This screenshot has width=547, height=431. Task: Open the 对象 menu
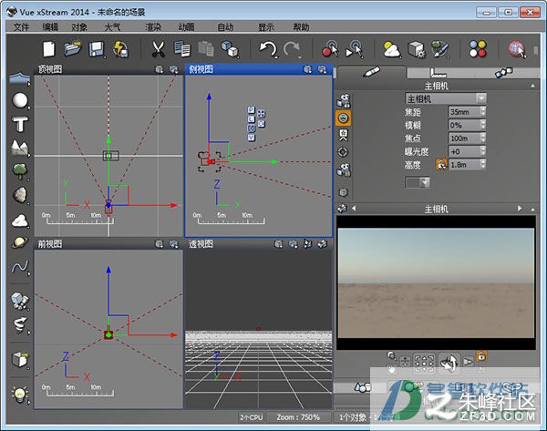pos(78,26)
